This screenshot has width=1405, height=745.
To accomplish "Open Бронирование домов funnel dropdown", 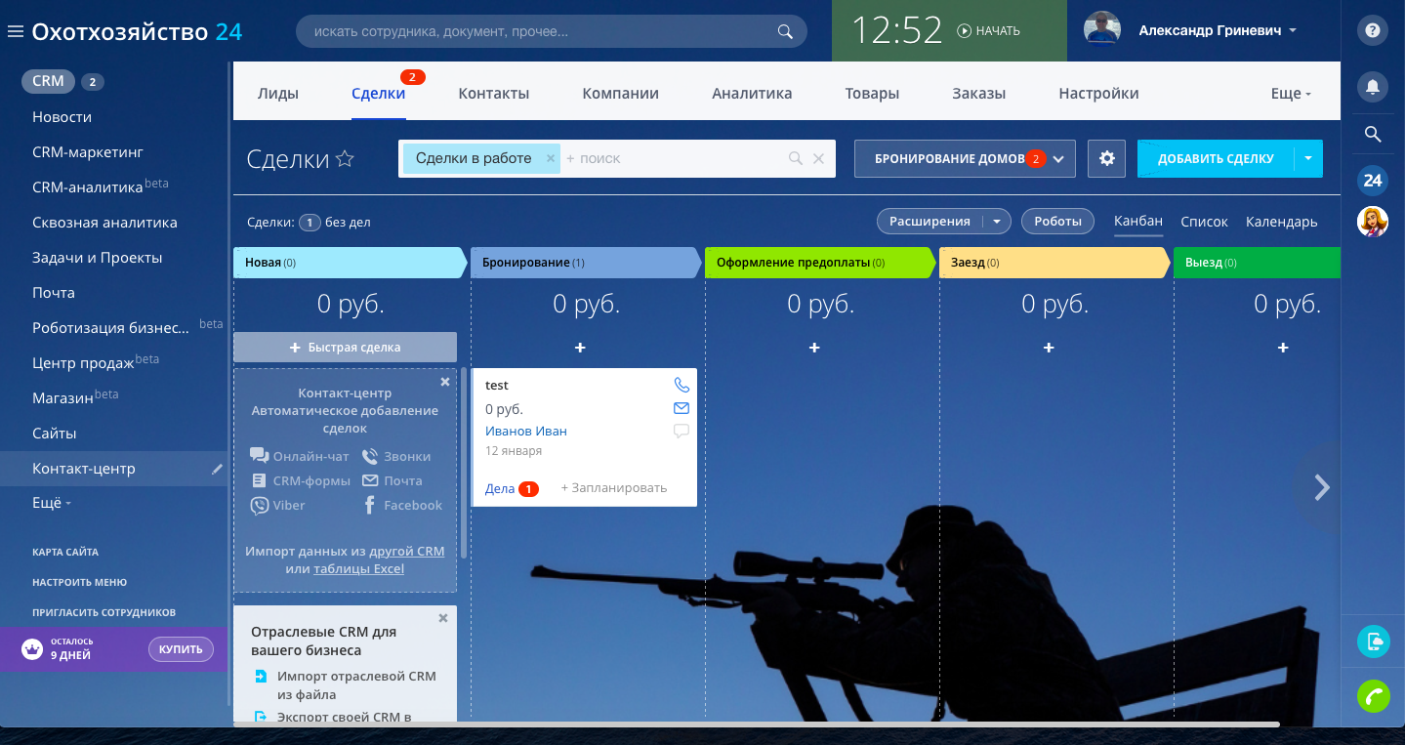I will tap(965, 158).
